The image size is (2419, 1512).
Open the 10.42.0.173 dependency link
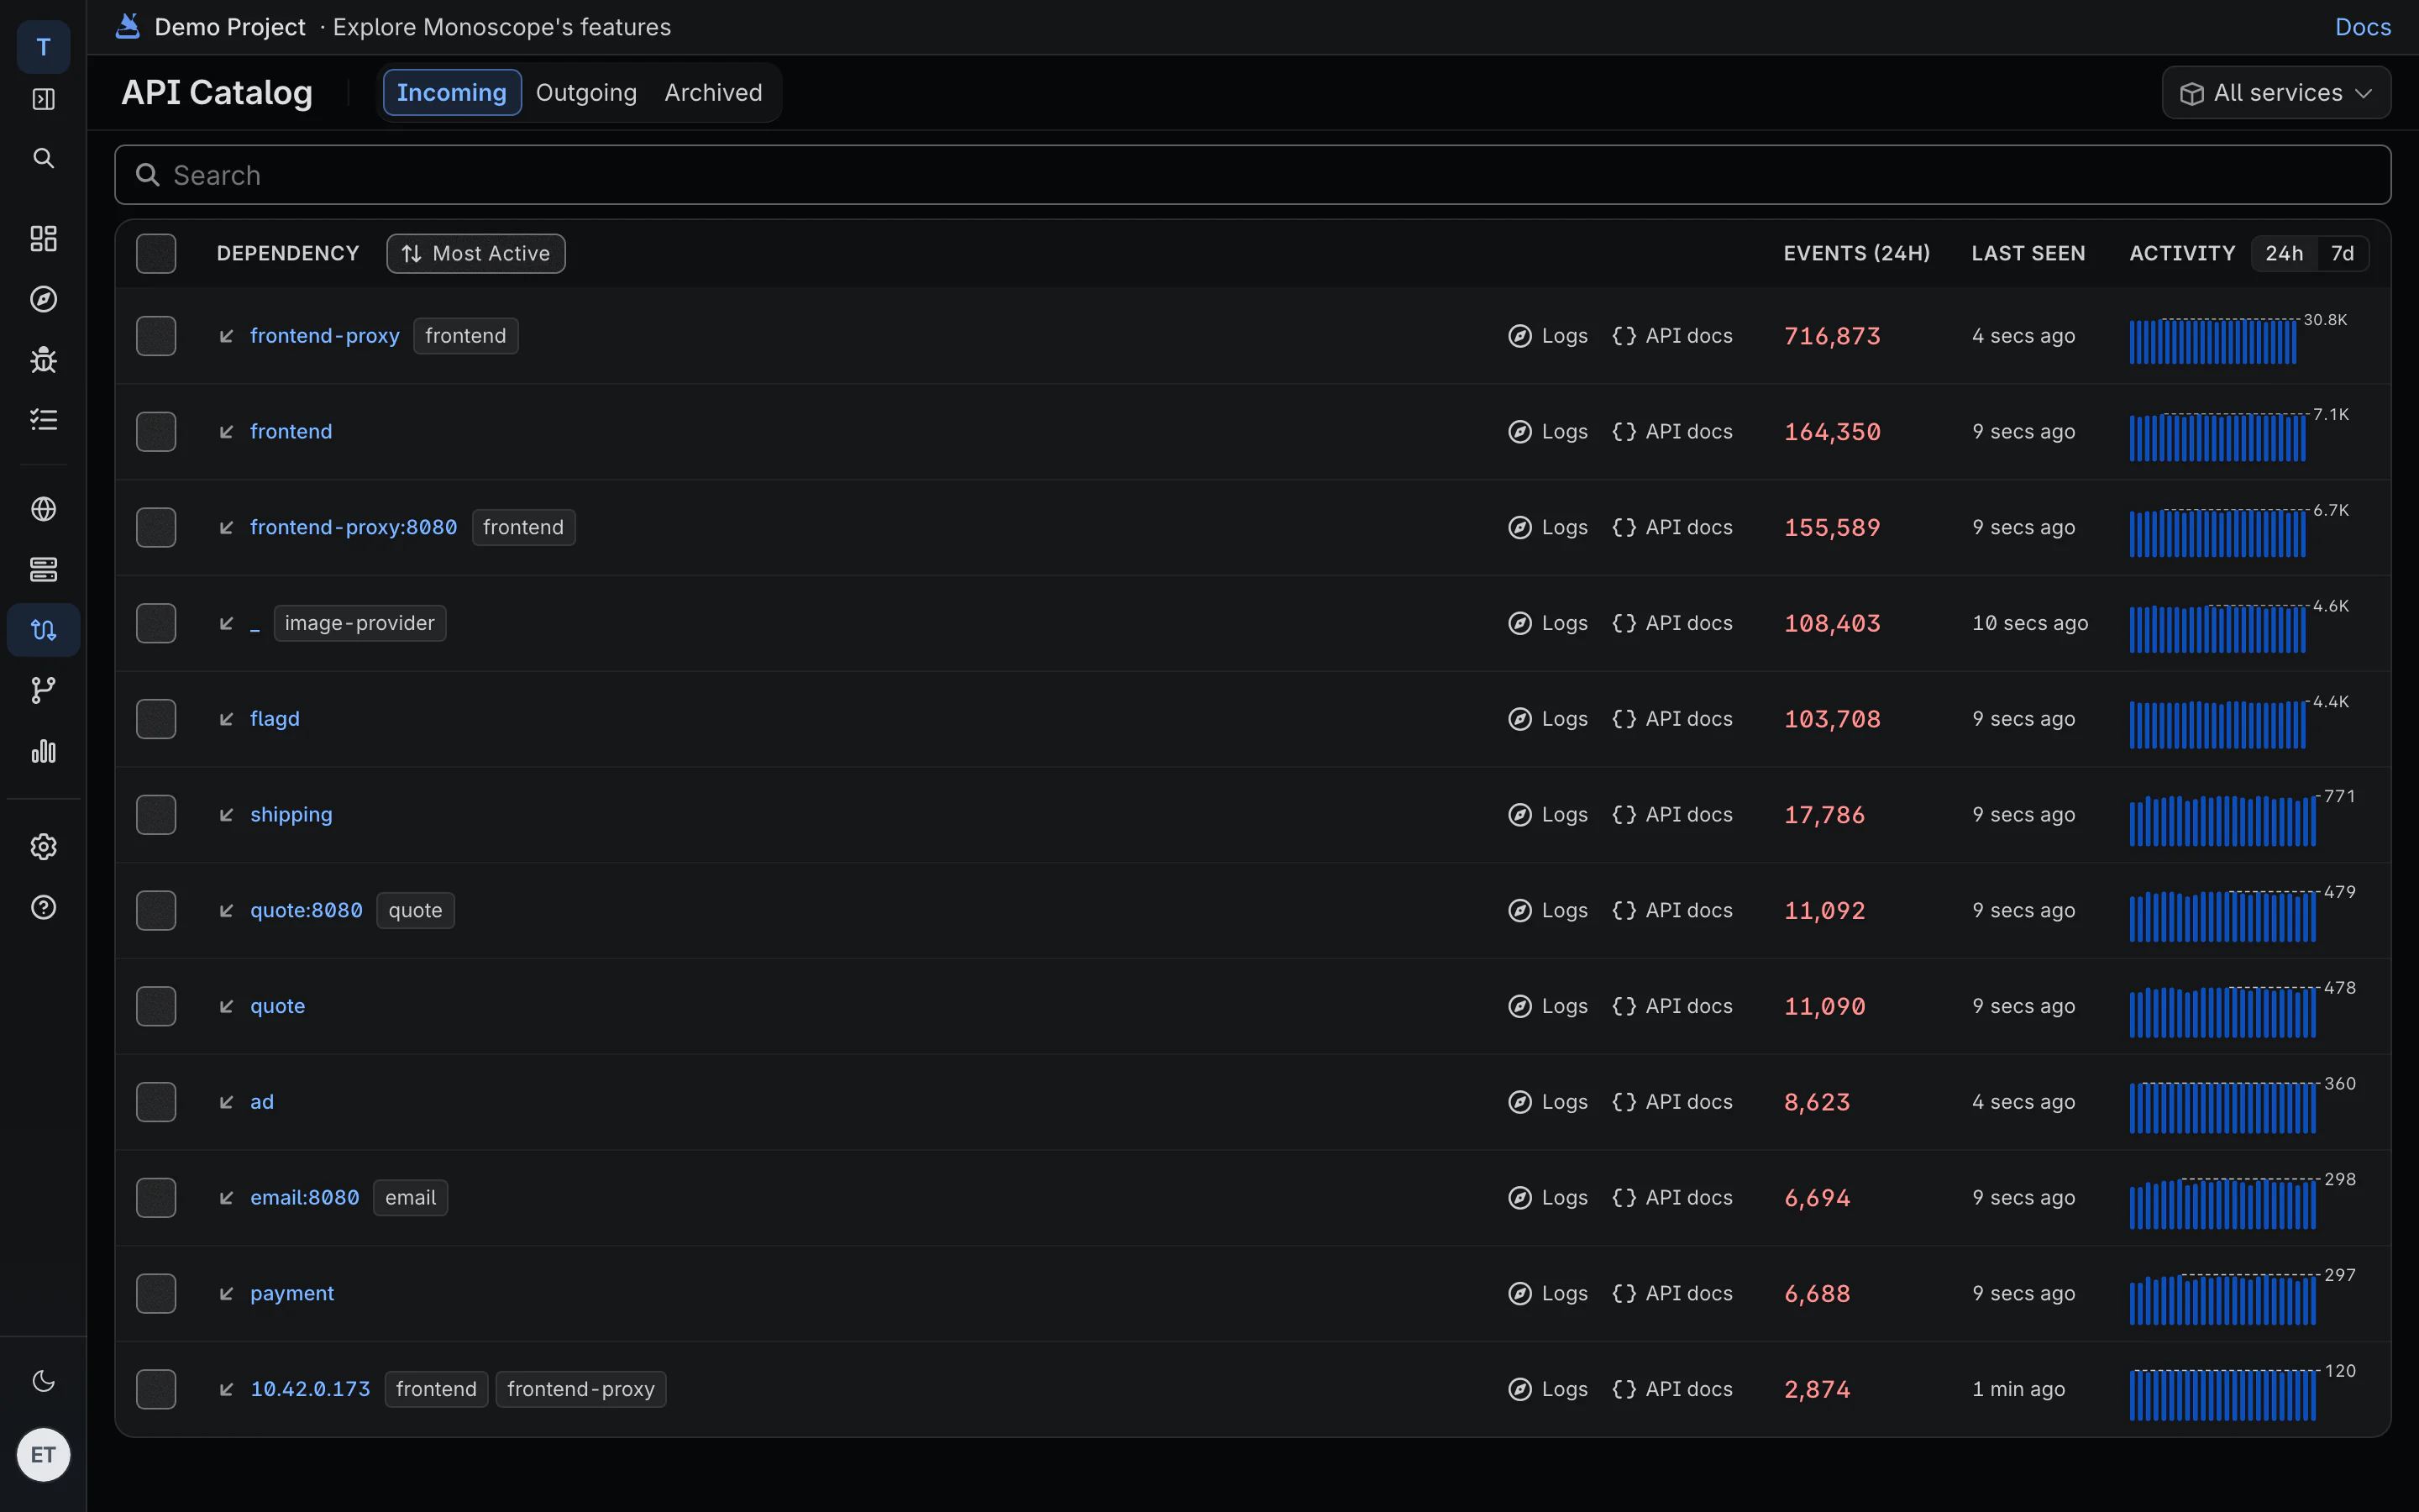coord(310,1389)
